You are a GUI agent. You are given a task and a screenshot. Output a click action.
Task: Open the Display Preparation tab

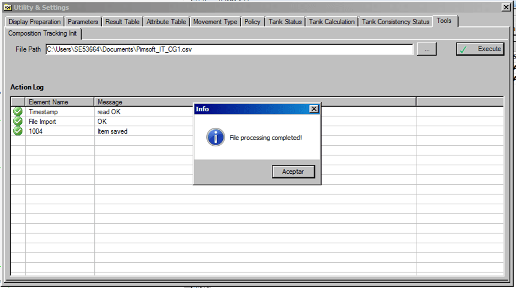pos(34,22)
